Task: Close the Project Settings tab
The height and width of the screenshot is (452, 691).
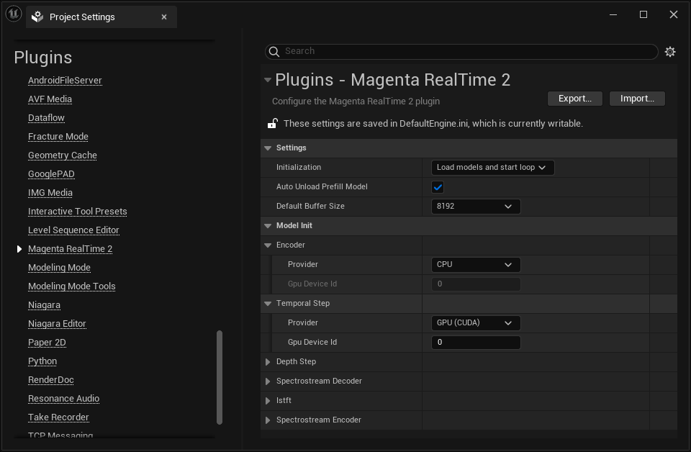Action: pyautogui.click(x=164, y=17)
